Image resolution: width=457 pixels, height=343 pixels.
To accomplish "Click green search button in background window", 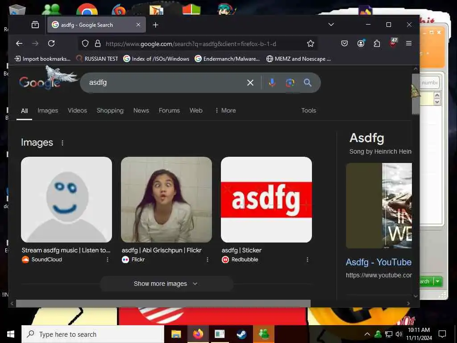I will pyautogui.click(x=426, y=281).
